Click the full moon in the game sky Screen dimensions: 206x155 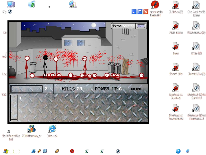point(93,25)
